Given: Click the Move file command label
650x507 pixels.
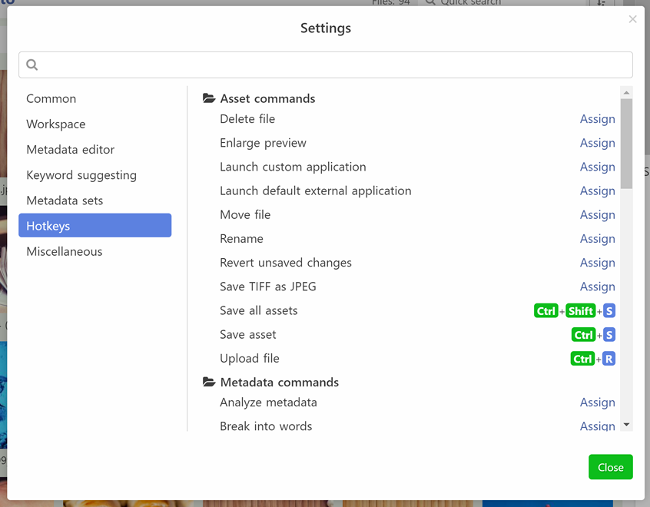Looking at the screenshot, I should point(245,215).
